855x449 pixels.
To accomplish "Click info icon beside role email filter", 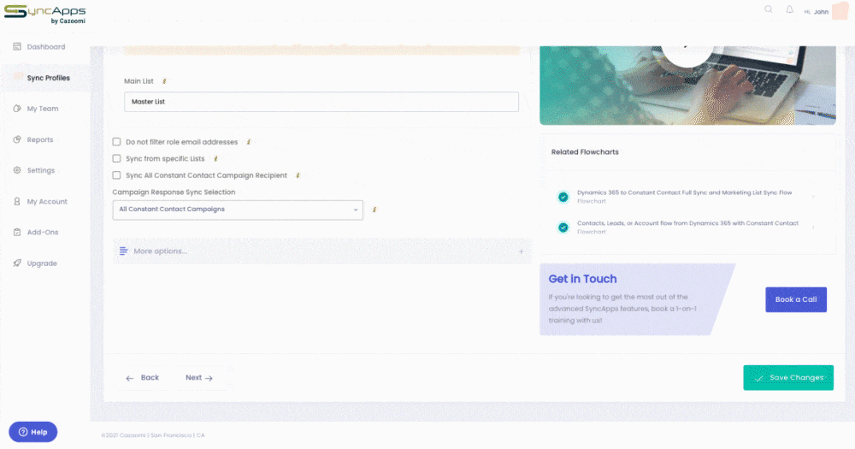I will tap(249, 142).
